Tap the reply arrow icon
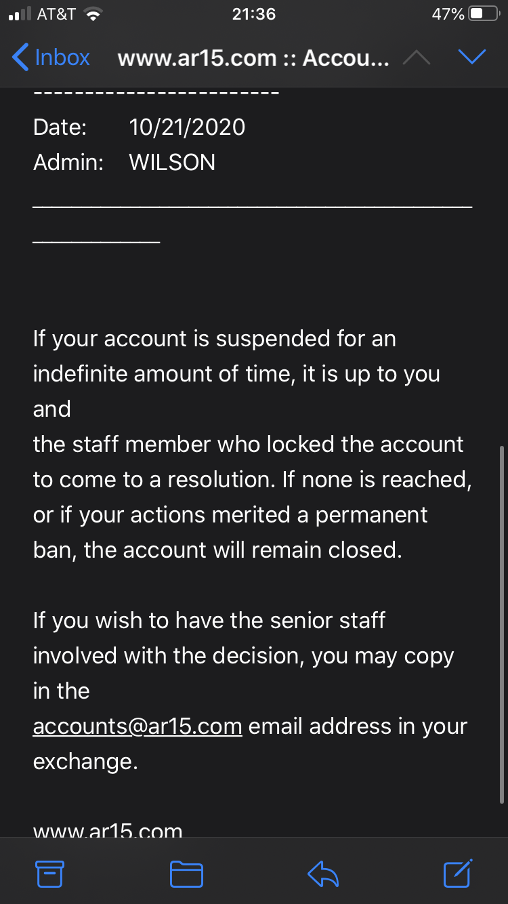This screenshot has width=508, height=904. (x=323, y=874)
